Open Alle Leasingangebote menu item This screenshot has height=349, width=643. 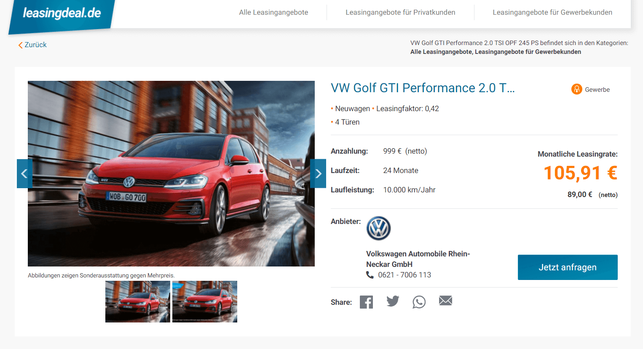point(273,13)
